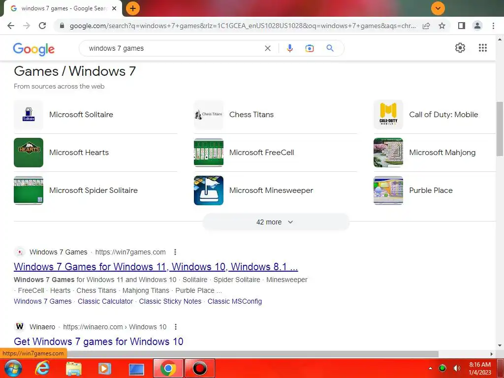Expand the 42 more games list
This screenshot has height=378, width=504.
[x=276, y=222]
